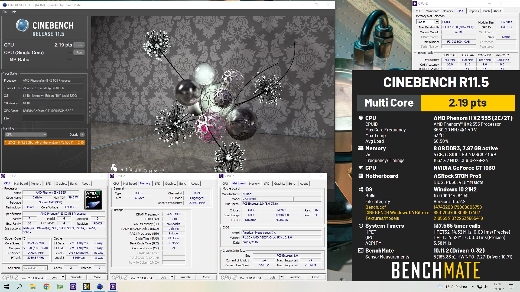Switch to CPU tab in Mainboard window

click(225, 184)
